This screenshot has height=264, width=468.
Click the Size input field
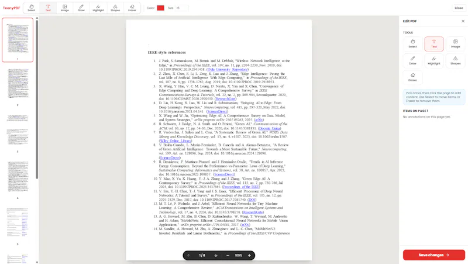point(182,8)
